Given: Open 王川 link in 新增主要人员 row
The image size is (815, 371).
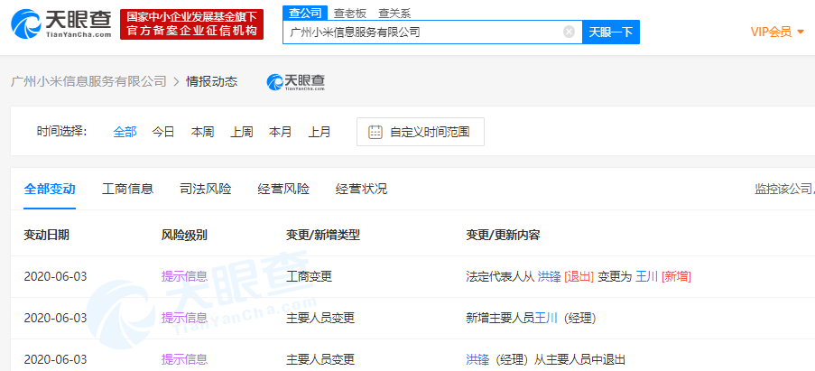Looking at the screenshot, I should [546, 318].
